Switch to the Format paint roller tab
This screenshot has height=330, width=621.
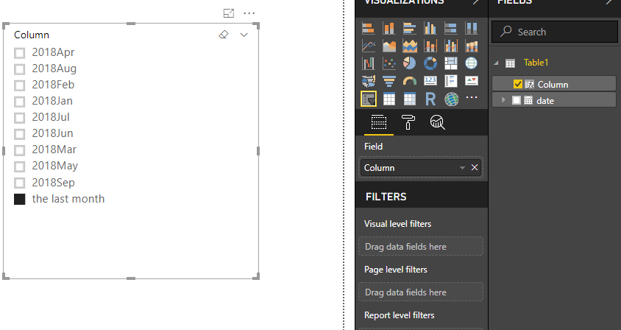click(x=408, y=122)
